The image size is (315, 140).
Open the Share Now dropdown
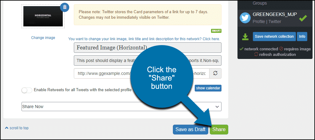121,107
